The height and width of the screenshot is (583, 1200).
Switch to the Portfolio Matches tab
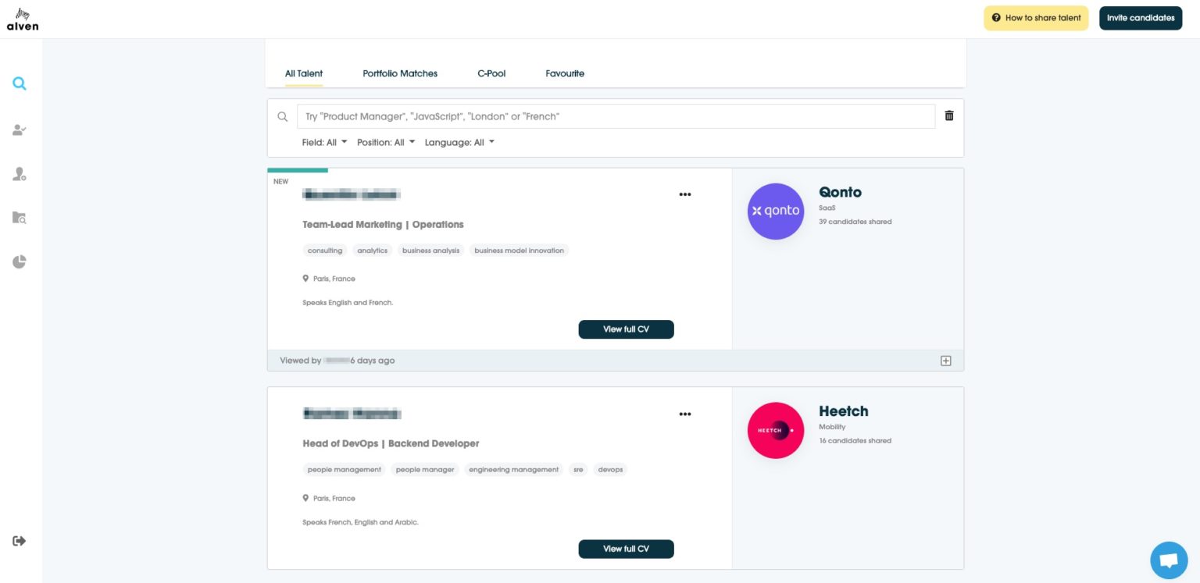coord(400,73)
